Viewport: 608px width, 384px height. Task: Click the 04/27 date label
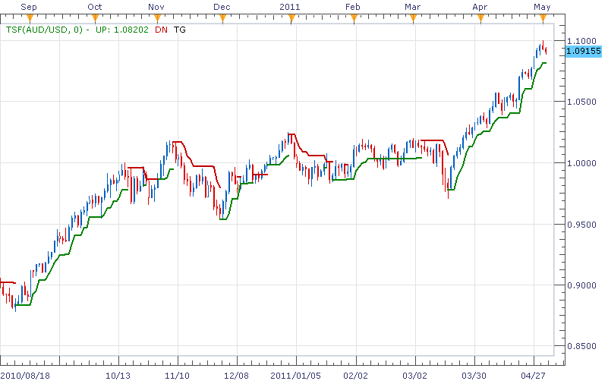coord(533,376)
